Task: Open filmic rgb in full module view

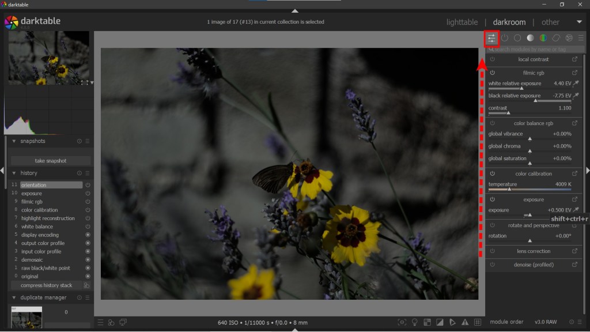Action: tap(574, 73)
